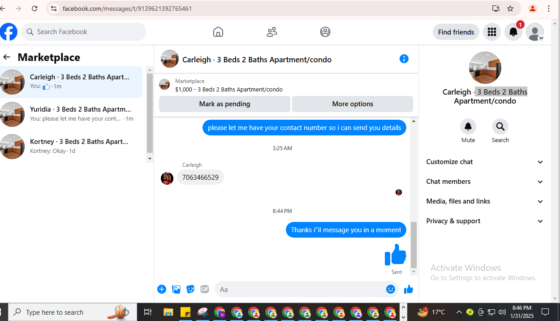Click the large listing thumbnail in right panel
Image resolution: width=560 pixels, height=321 pixels.
pos(485,68)
